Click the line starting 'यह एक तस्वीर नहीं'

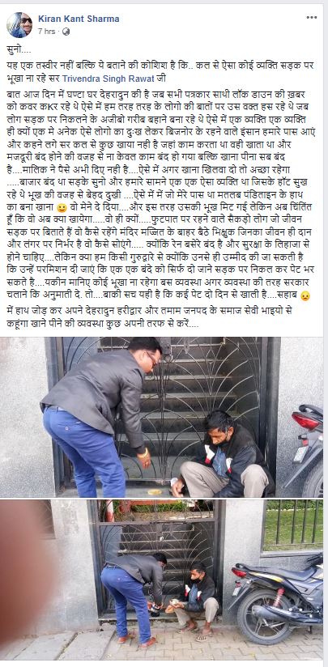[x=162, y=73]
